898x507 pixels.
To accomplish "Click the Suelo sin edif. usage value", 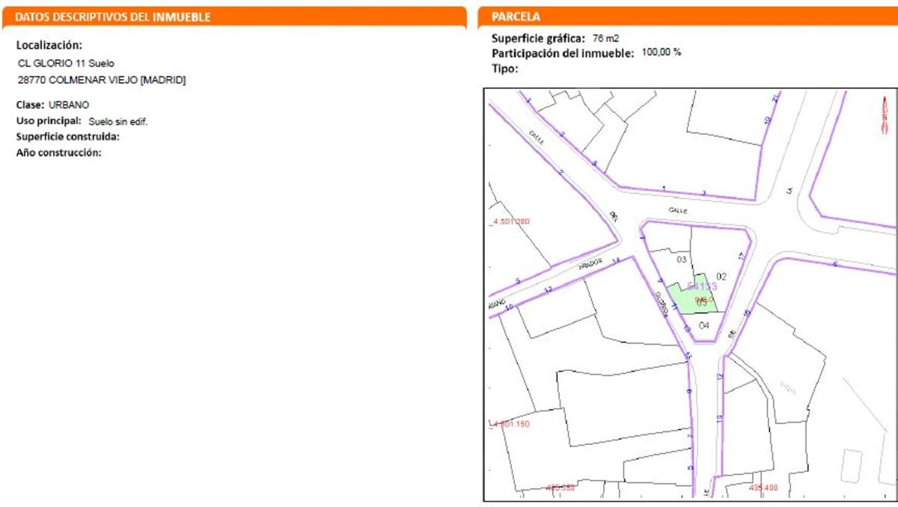I will point(118,121).
